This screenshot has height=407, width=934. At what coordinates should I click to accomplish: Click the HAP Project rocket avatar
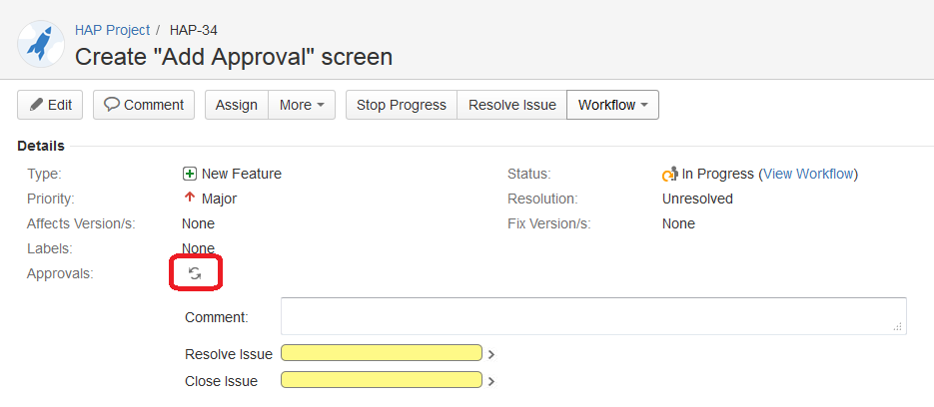(41, 43)
